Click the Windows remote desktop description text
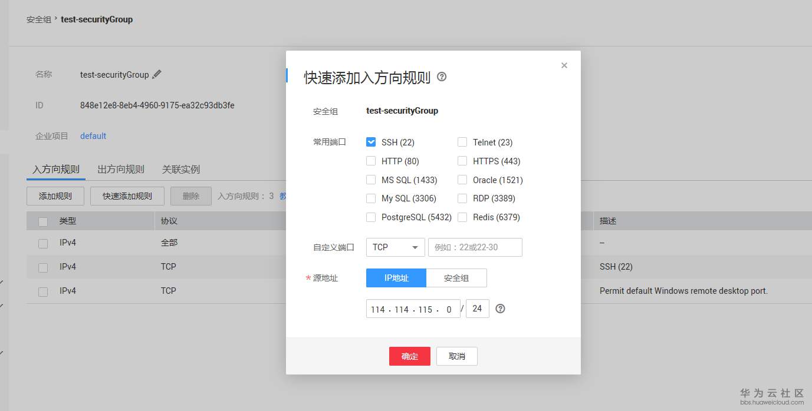812x411 pixels. pos(683,291)
